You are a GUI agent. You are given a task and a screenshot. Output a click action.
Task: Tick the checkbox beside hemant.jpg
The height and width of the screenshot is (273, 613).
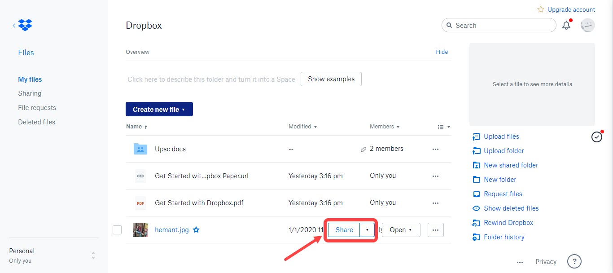[117, 230]
